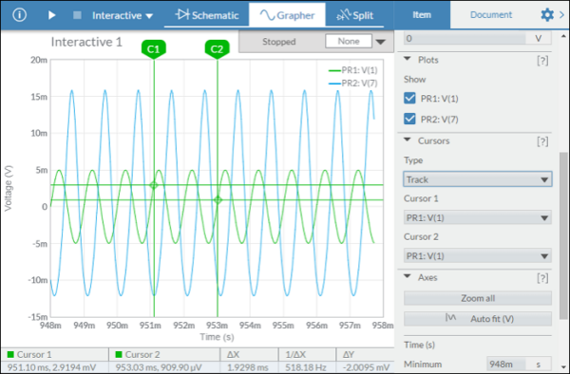Open settings gear icon

[547, 15]
